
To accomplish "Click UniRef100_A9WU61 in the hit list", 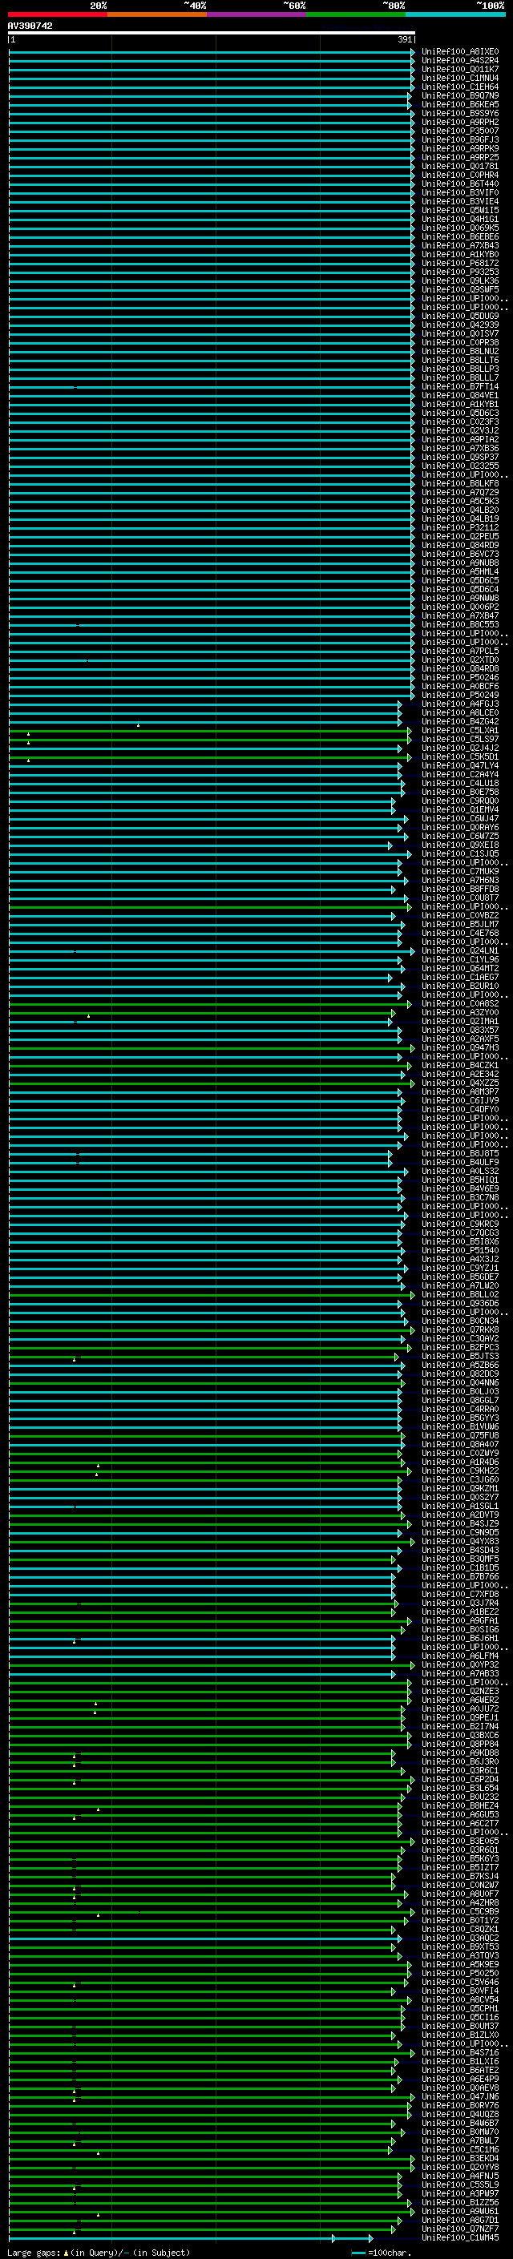I will (x=460, y=2212).
